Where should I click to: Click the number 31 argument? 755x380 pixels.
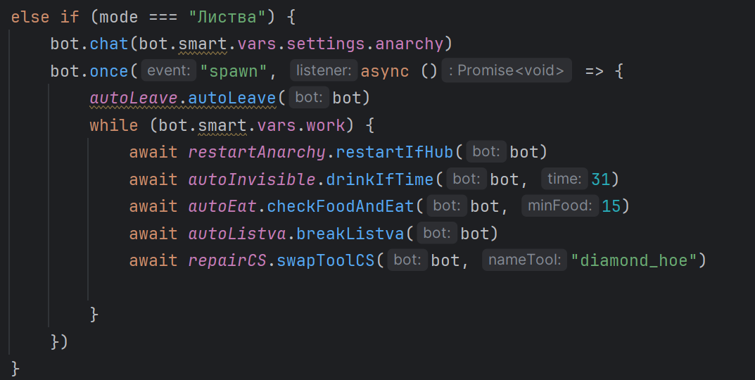(600, 179)
